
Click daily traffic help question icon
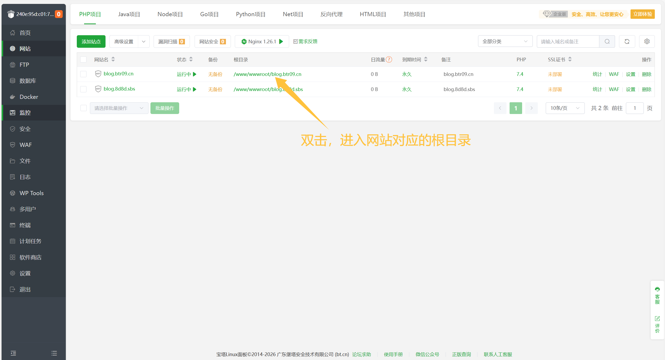[389, 59]
